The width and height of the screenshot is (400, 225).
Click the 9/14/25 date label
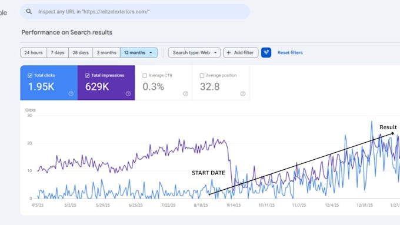[234, 205]
